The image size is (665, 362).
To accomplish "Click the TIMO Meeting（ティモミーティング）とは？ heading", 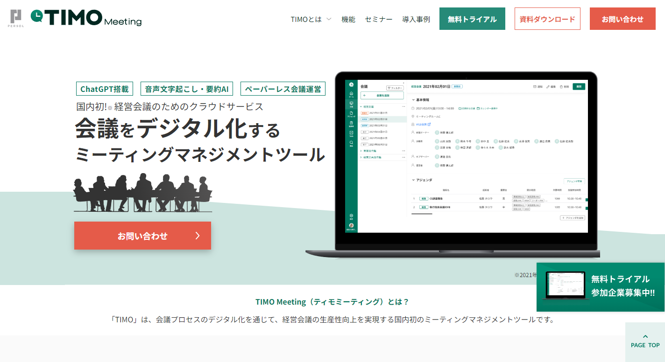I will point(332,301).
